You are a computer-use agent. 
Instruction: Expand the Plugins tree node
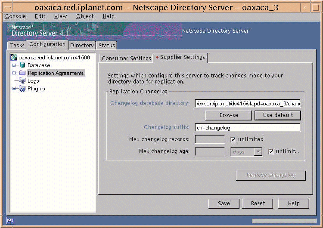(x=14, y=89)
